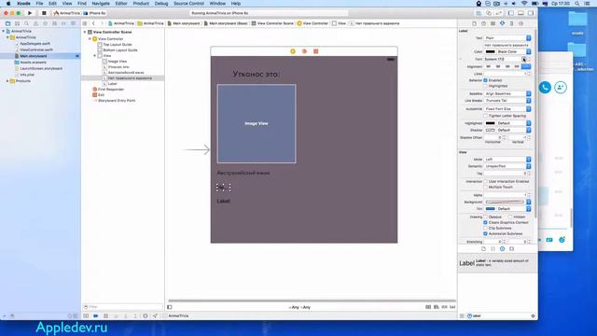Run the project with the Play button
The width and height of the screenshot is (597, 336).
click(x=30, y=13)
